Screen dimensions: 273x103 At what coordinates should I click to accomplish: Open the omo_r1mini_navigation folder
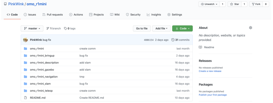pos(44,77)
